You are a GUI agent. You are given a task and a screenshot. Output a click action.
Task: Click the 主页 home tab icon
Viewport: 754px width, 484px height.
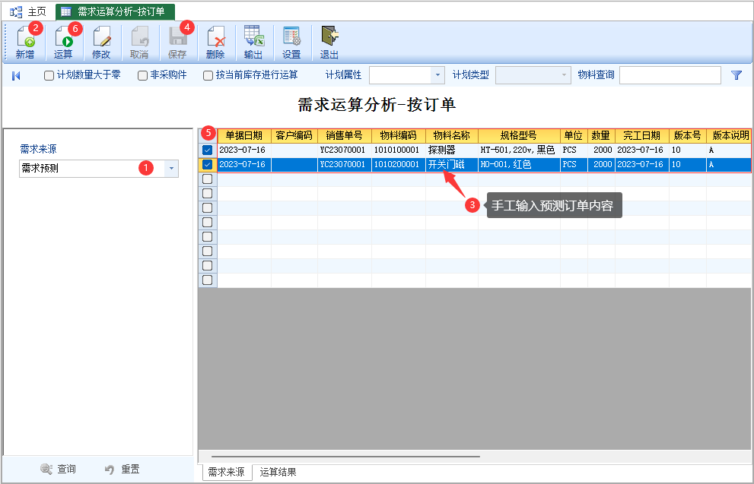(x=16, y=11)
